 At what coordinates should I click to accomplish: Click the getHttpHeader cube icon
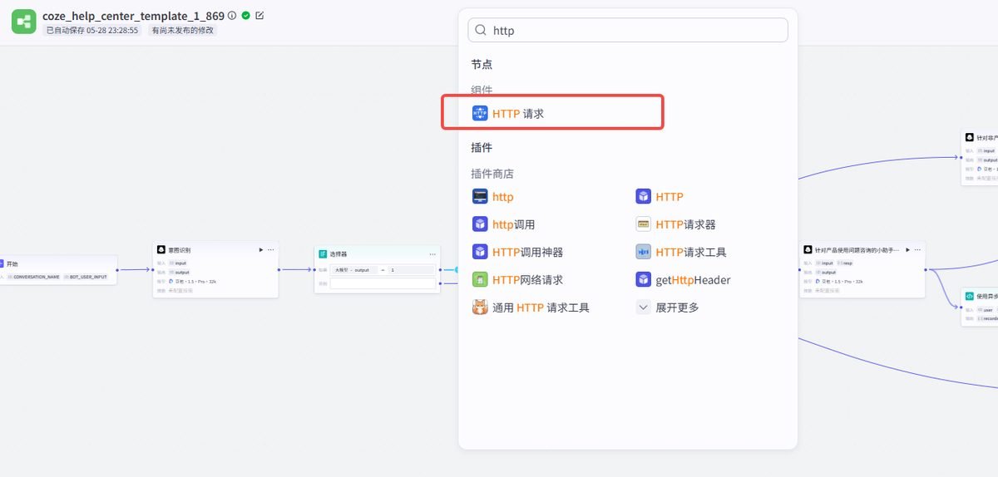point(643,280)
